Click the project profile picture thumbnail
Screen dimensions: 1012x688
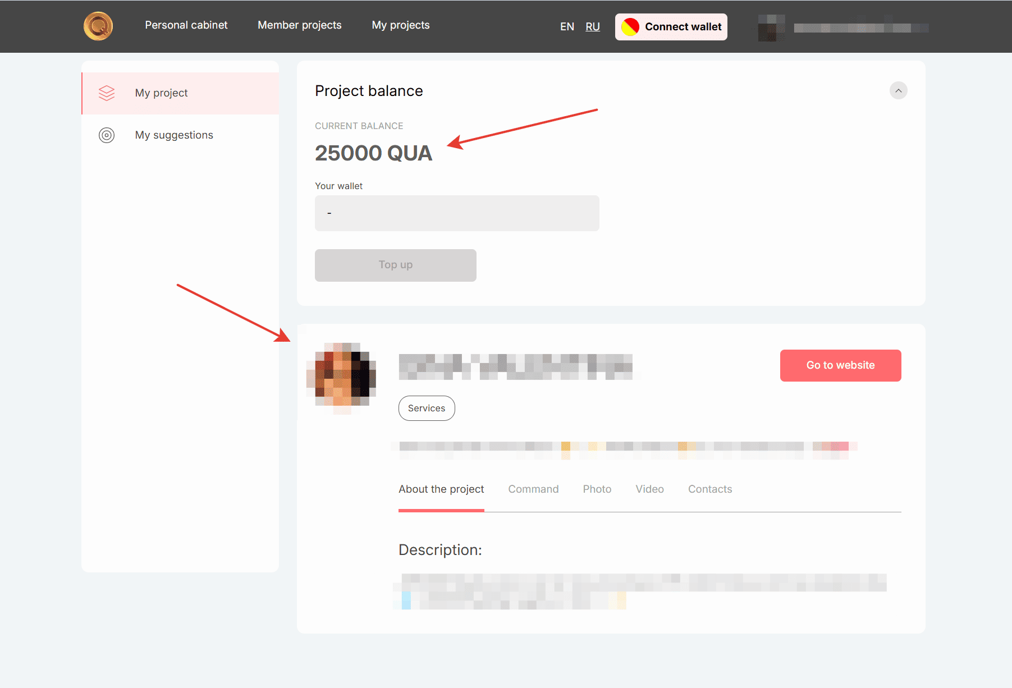pos(340,378)
